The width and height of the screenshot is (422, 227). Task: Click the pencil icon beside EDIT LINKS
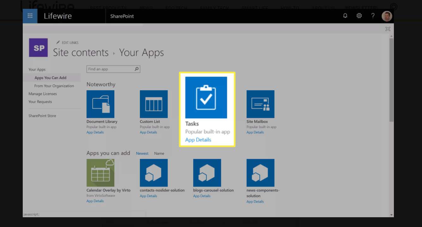point(58,42)
